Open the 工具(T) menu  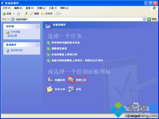[53, 8]
